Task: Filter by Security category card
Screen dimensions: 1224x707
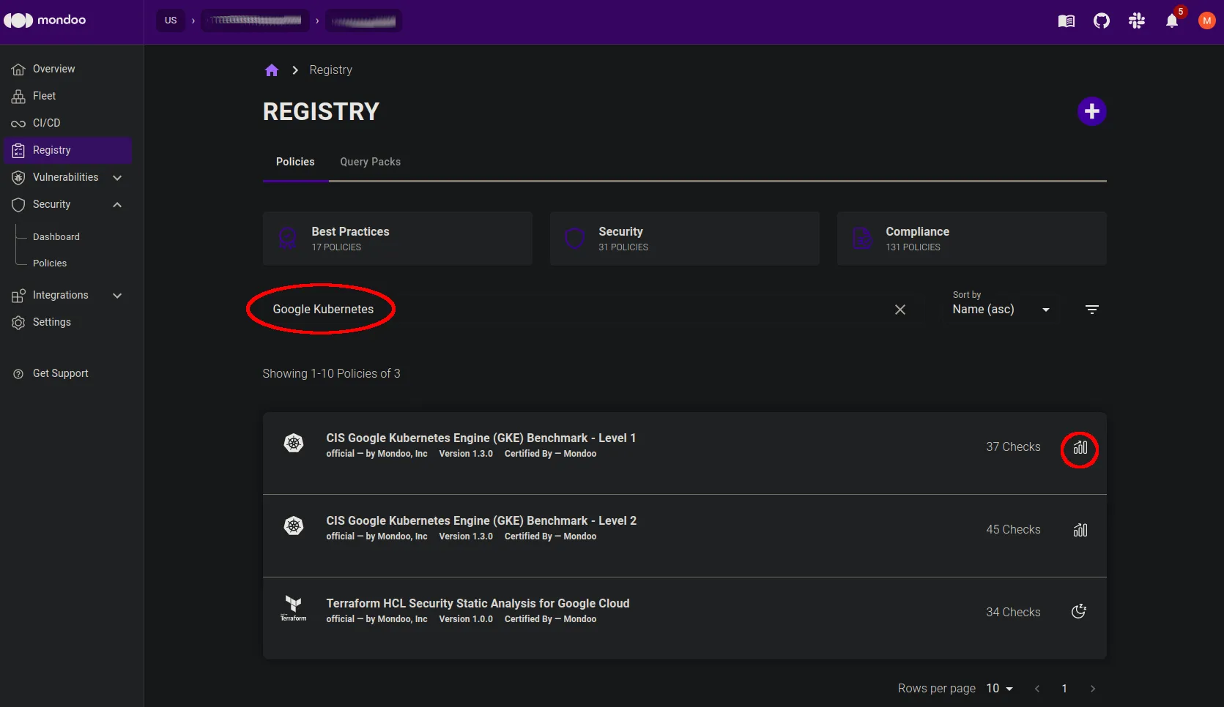Action: click(684, 239)
